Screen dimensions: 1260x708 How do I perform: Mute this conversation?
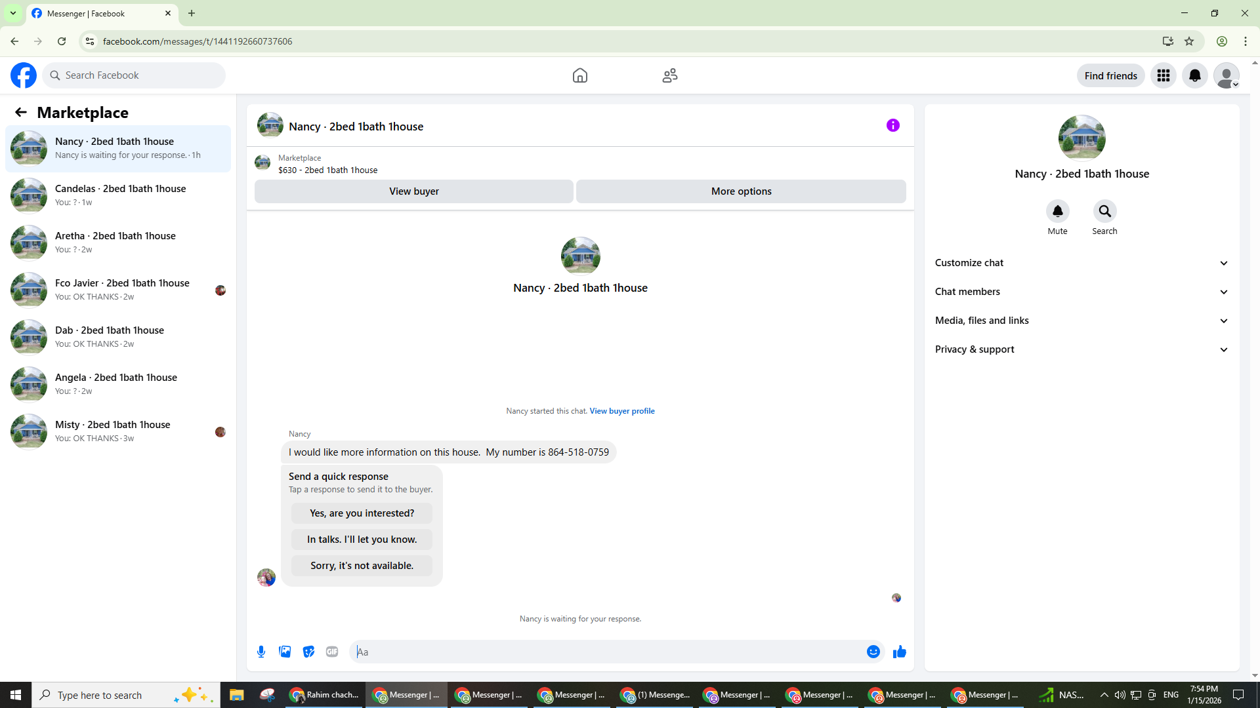coord(1057,211)
